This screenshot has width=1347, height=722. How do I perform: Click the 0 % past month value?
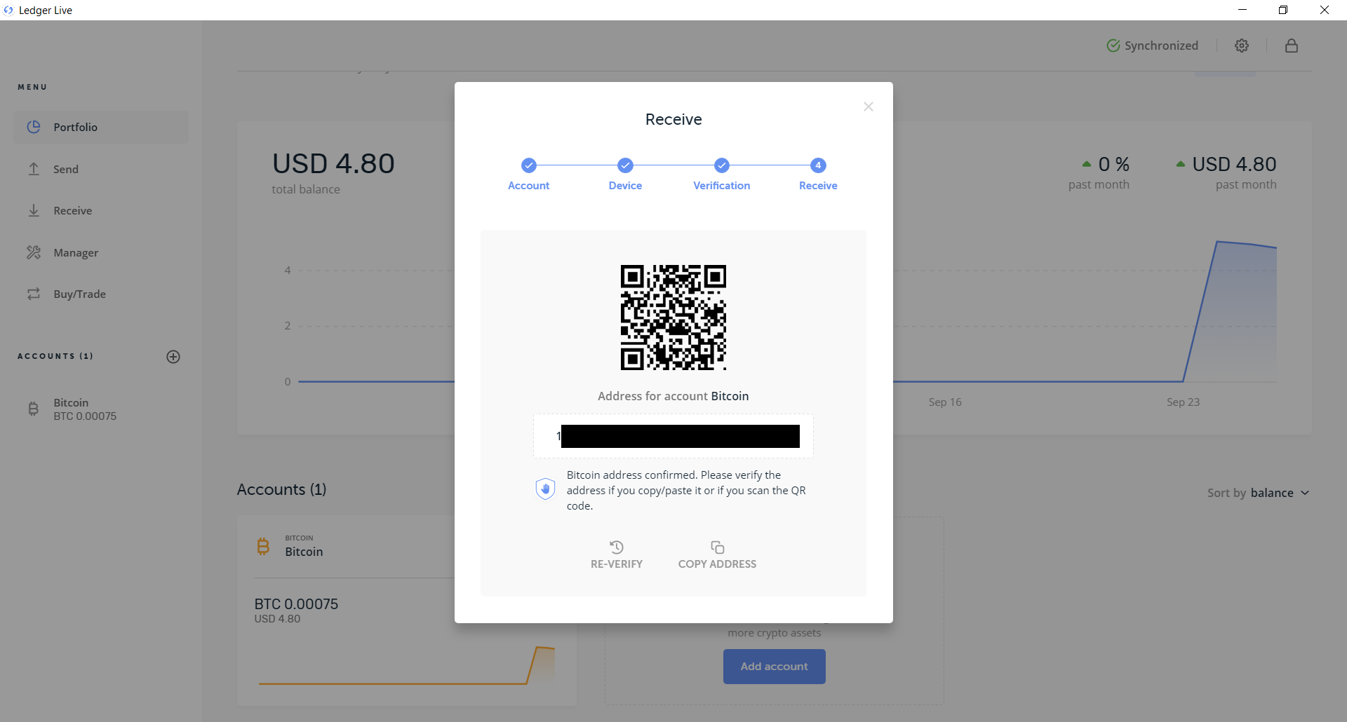pos(1113,164)
